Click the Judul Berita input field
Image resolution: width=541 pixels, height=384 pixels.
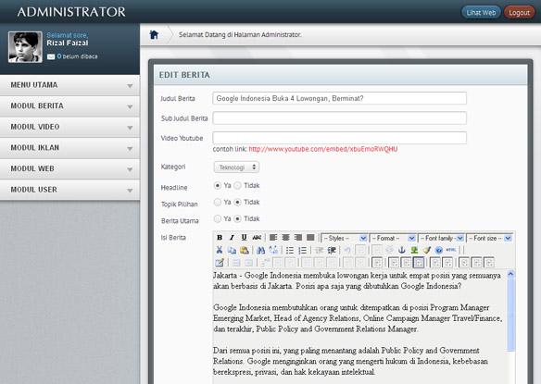tap(339, 98)
